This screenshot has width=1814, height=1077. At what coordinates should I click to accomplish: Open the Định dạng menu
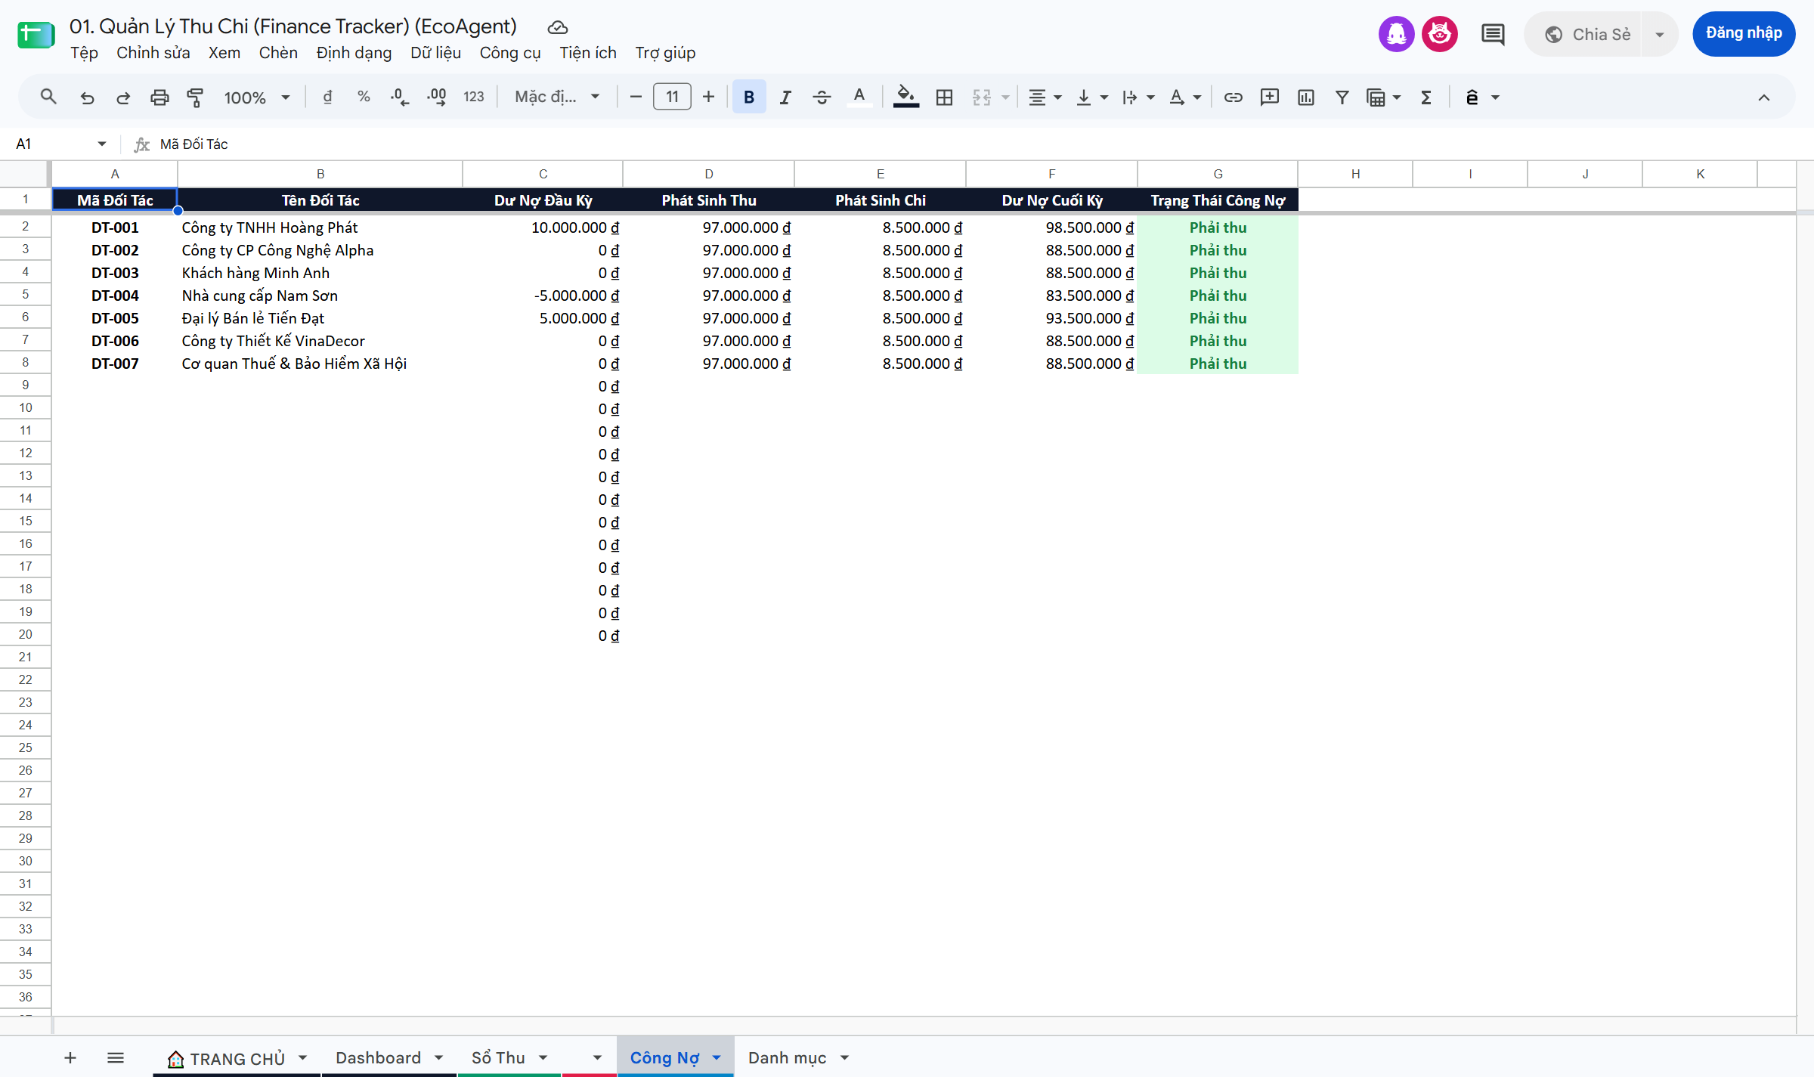[x=354, y=53]
